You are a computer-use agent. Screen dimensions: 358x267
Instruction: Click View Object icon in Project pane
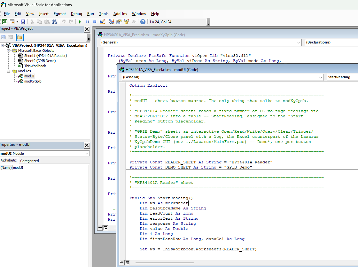click(11, 37)
